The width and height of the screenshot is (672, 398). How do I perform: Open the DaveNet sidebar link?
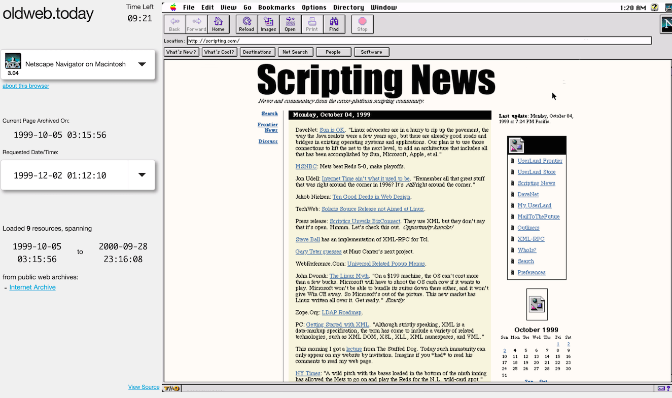pos(528,194)
